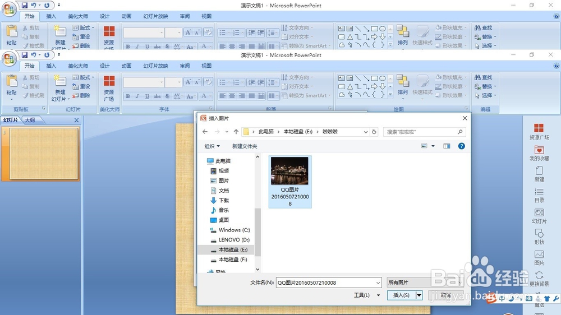Switch to the 大纲 tab in the slides pane
The height and width of the screenshot is (315, 561).
(x=30, y=120)
